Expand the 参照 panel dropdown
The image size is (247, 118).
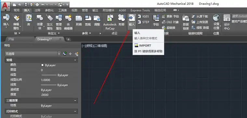[x=90, y=33]
